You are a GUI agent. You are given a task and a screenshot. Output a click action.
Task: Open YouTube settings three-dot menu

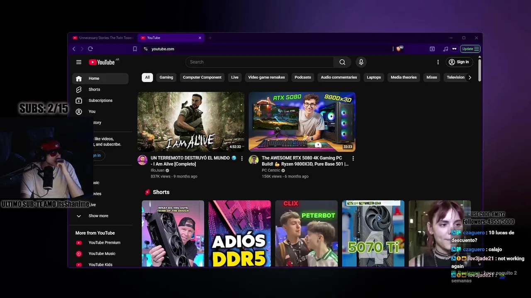coord(438,62)
